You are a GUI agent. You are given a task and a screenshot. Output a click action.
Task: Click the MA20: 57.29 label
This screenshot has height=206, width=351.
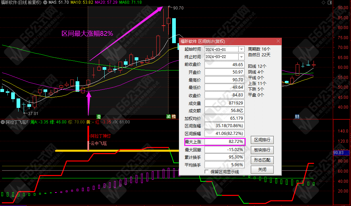(106, 3)
